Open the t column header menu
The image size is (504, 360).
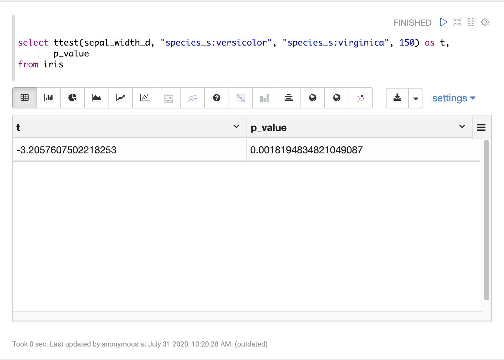coord(236,127)
